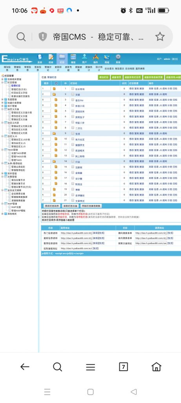Tap the Android recent apps button
Image resolution: width=181 pixels, height=403 pixels.
(47, 392)
